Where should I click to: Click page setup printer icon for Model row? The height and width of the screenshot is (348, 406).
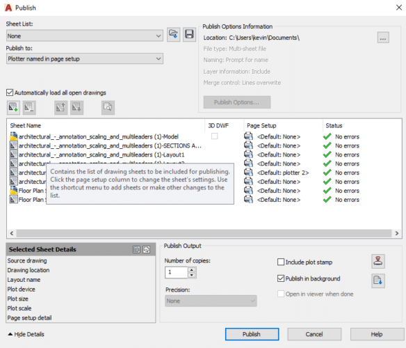pyautogui.click(x=249, y=136)
